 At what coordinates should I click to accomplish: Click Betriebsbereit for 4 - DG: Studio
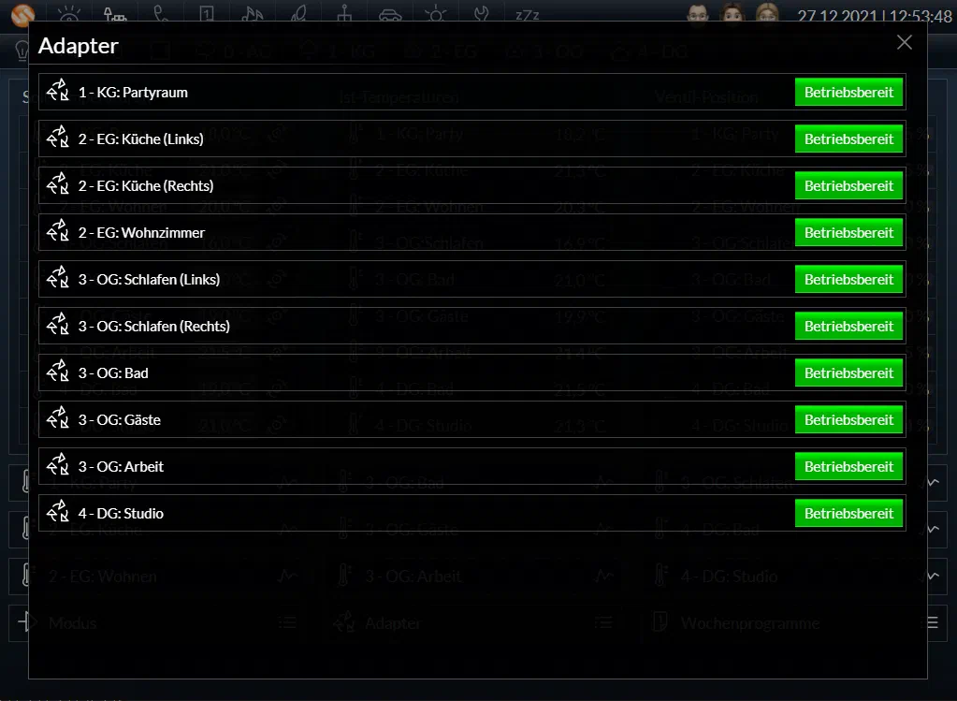point(848,514)
